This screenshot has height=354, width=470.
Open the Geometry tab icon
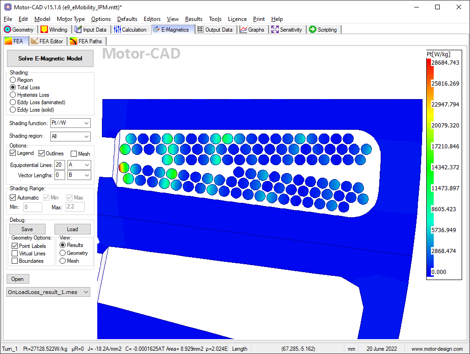click(7, 30)
